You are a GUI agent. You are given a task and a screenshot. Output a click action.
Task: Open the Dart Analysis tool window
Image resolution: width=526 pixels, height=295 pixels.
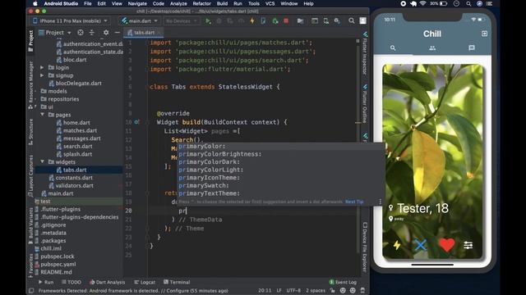(107, 282)
